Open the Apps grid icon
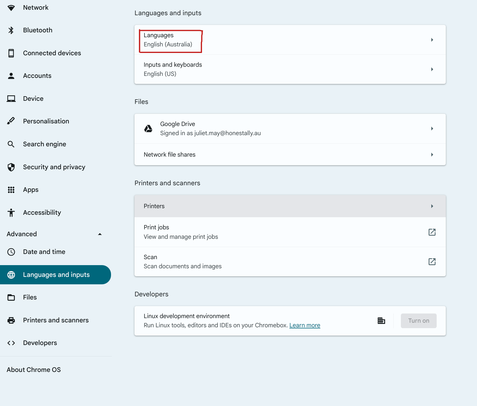Screen dimensions: 477x406 [11, 190]
